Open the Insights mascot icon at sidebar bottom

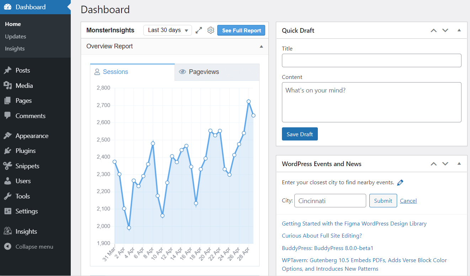[7, 231]
